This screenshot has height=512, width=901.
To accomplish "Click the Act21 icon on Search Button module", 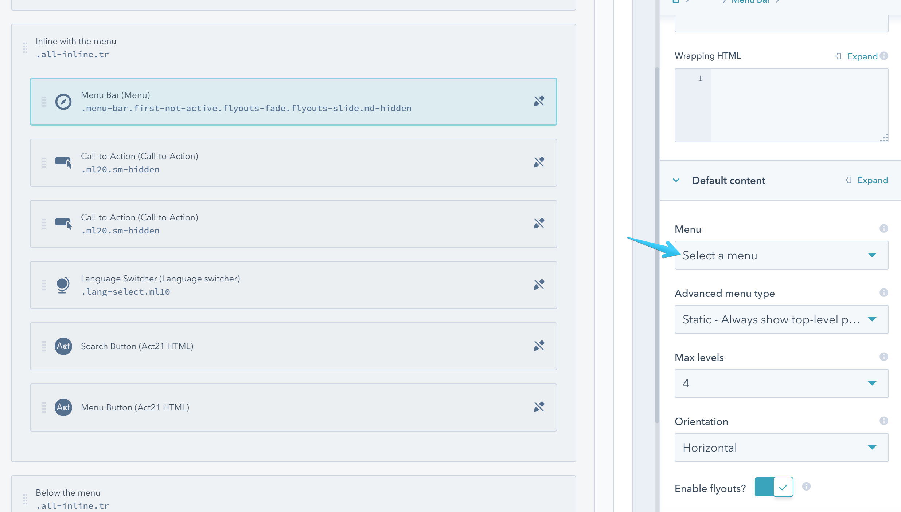I will (63, 346).
